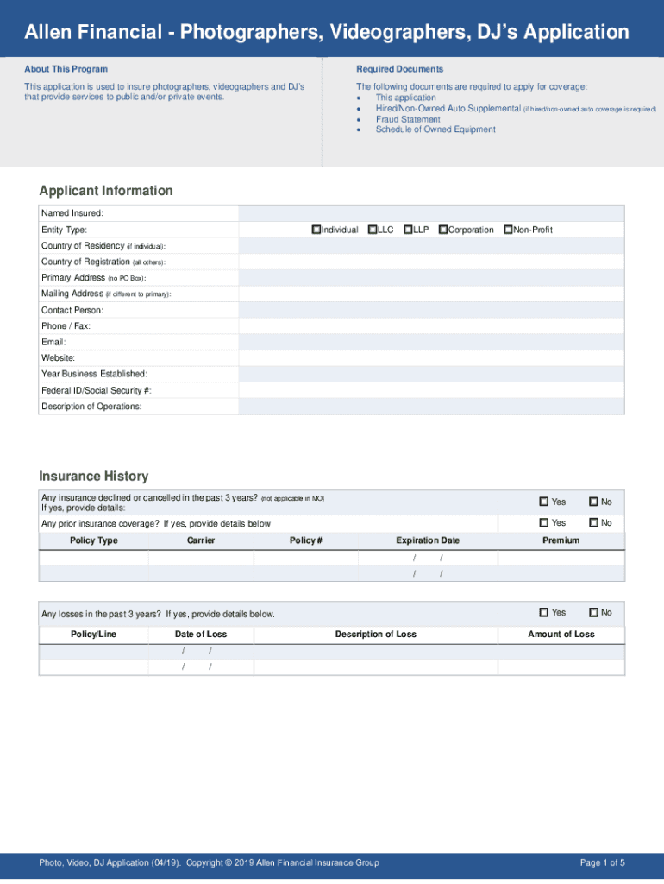The image size is (664, 884).
Task: Check the LLC entity type box
Action: coord(373,230)
